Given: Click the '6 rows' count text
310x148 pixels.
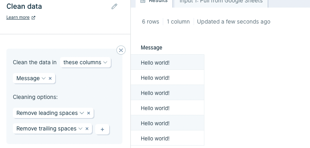Looking at the screenshot, I should (150, 22).
